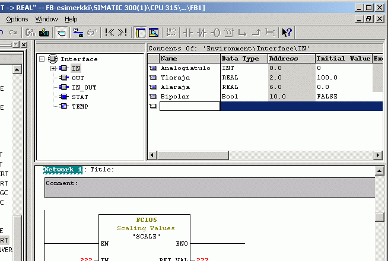Screen dimensions: 388x261
Task: Click the INT data type cell
Action: (244, 68)
